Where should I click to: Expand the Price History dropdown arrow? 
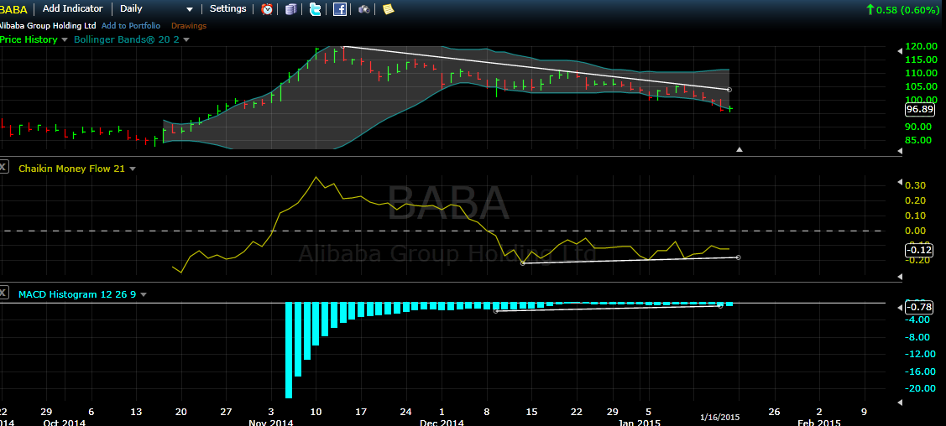[63, 39]
